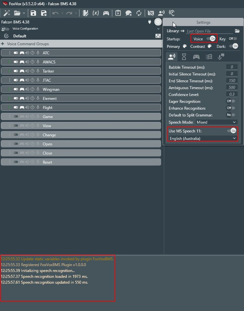Click the drag handle dots on ATC row
The height and width of the screenshot is (311, 244).
pyautogui.click(x=9, y=53)
